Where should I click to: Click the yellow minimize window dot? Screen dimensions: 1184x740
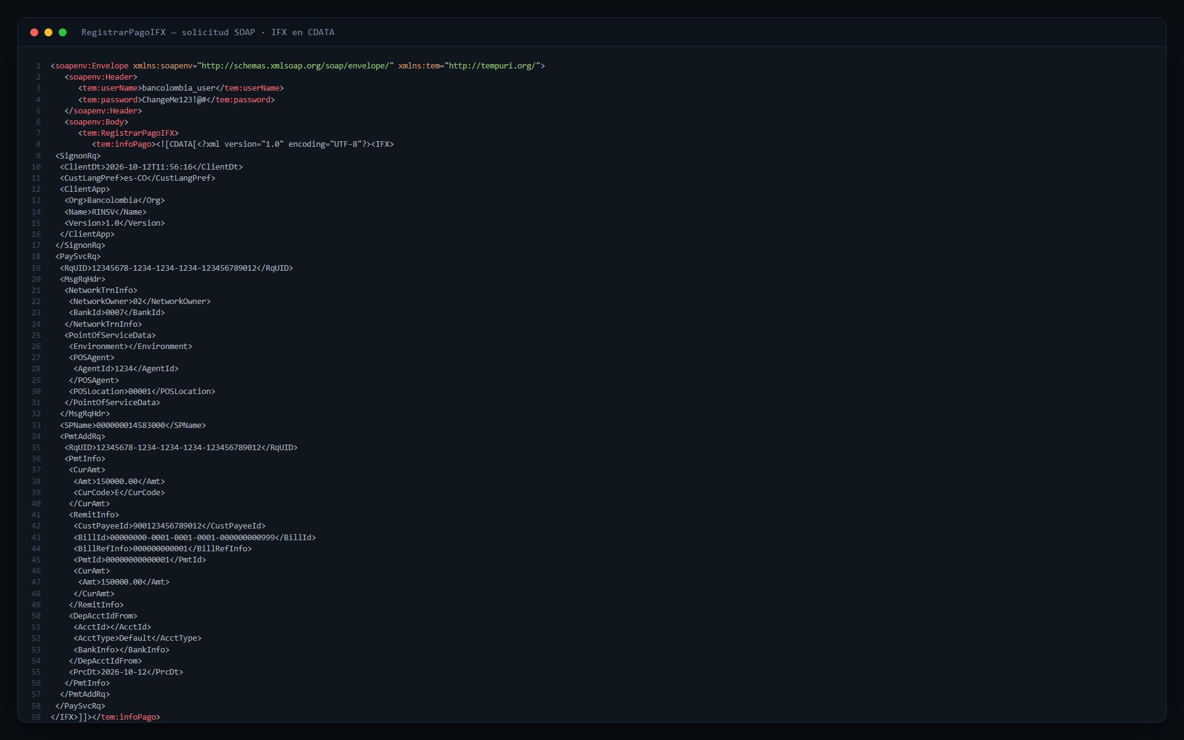click(x=48, y=32)
